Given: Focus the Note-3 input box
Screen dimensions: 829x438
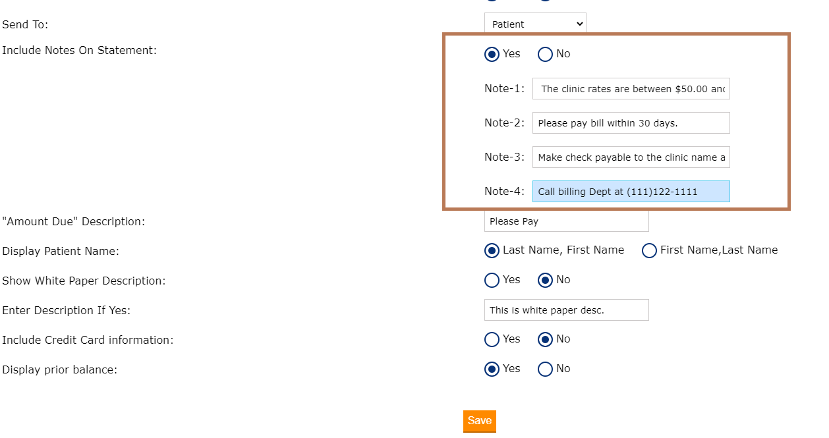Looking at the screenshot, I should pos(631,157).
